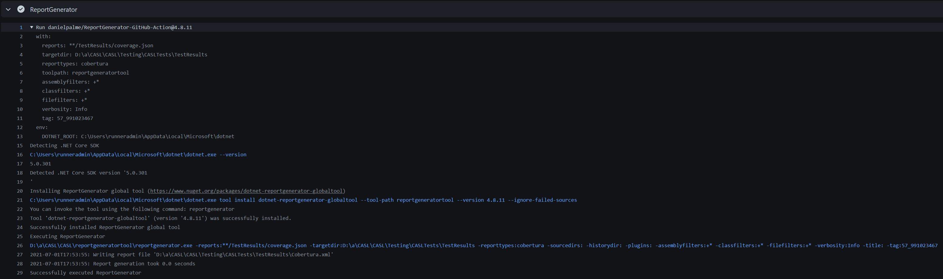This screenshot has height=279, width=943.
Task: Collapse the Run danielpalme group disclosure triangle
Action: click(x=32, y=27)
